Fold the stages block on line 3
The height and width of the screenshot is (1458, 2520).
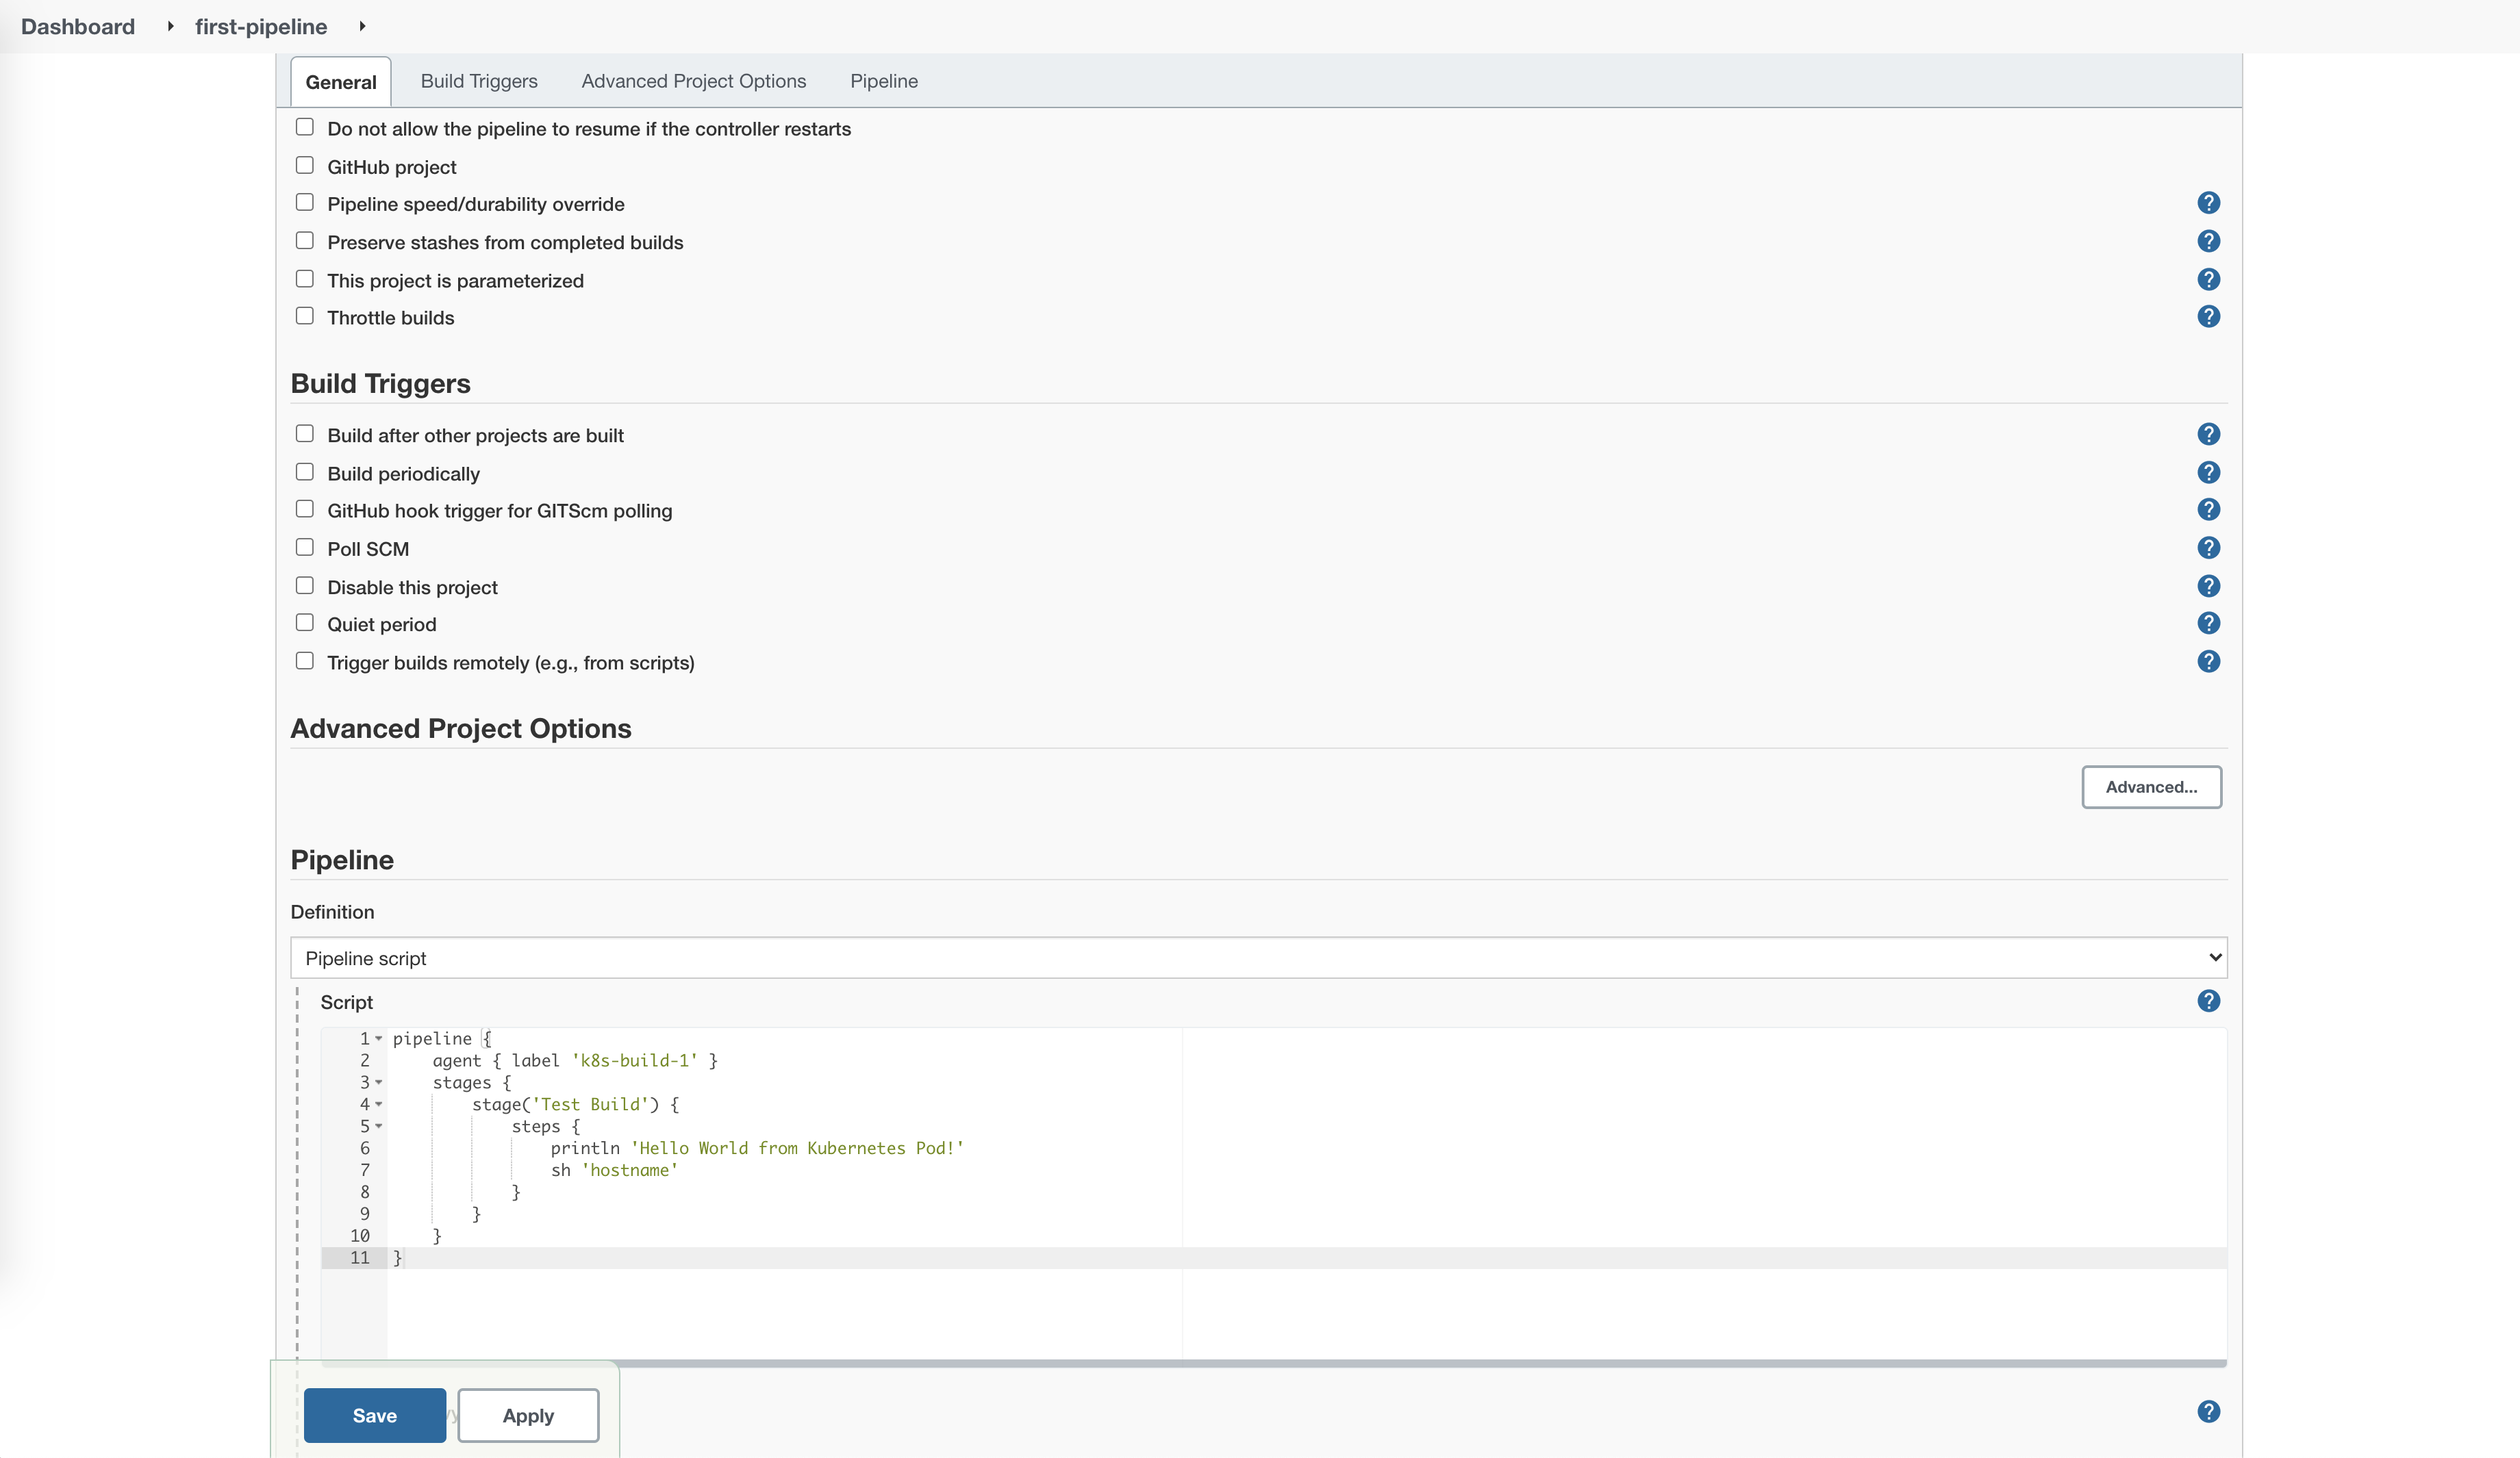tap(379, 1082)
